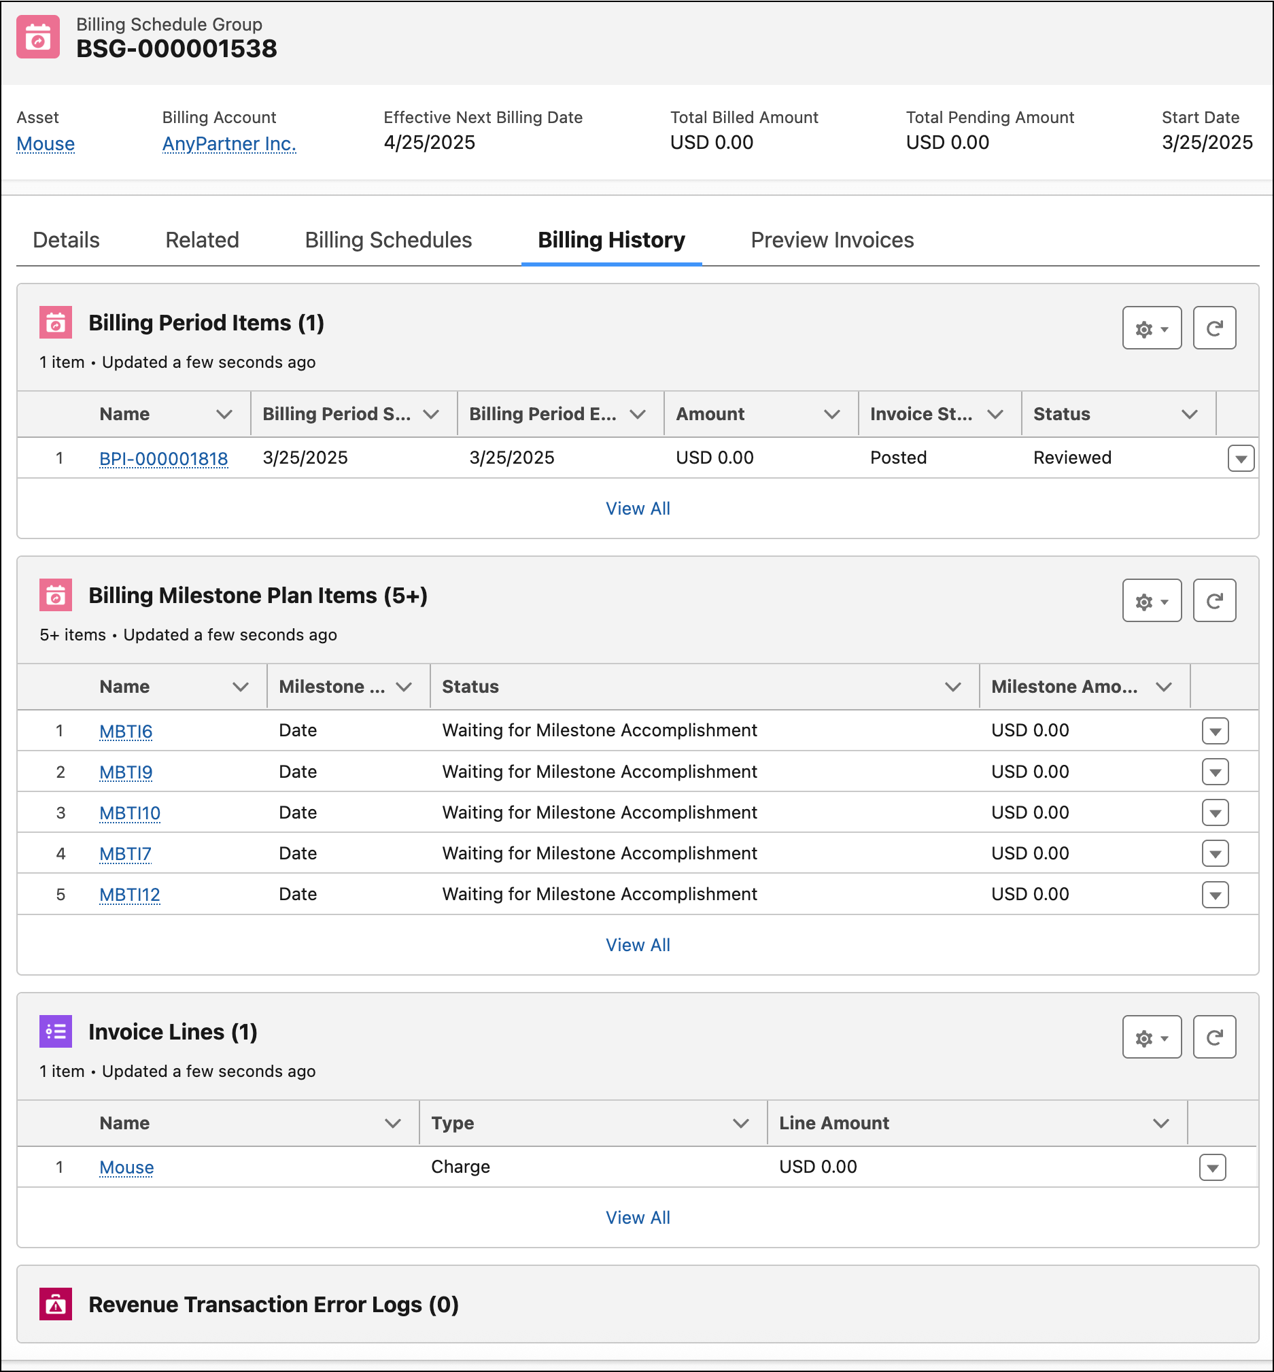Expand Billing Period Items Name column menu
1274x1372 pixels.
(224, 414)
